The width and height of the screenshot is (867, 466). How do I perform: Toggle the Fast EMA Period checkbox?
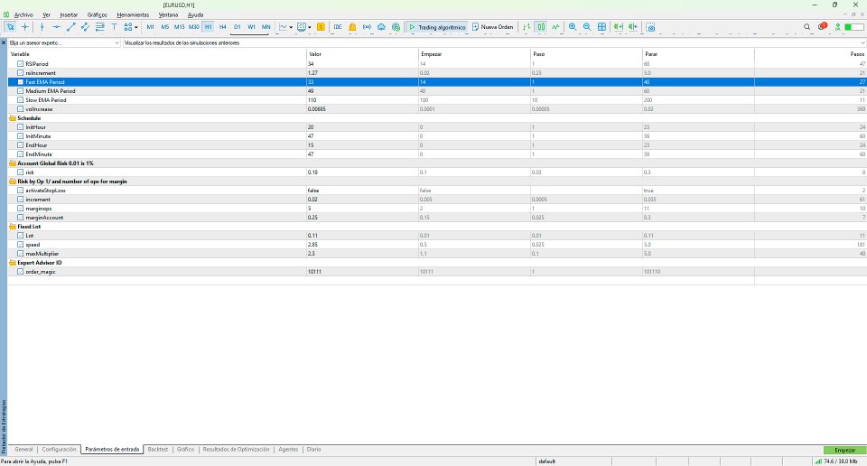pyautogui.click(x=21, y=82)
